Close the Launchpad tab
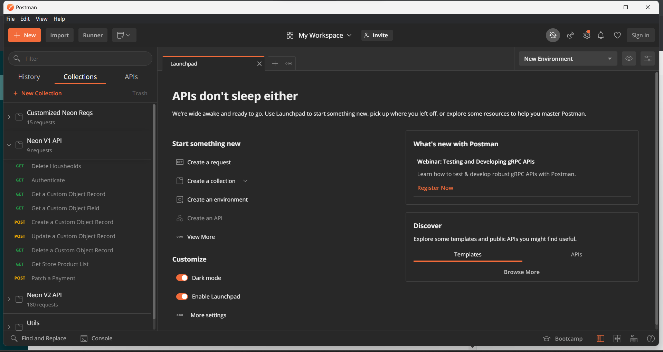 click(259, 64)
